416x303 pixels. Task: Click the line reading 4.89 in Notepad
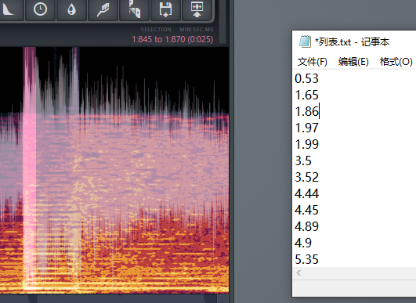pos(306,226)
